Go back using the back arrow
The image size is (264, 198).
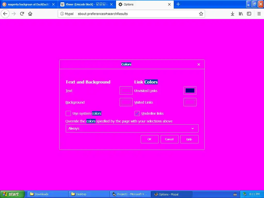click(x=5, y=14)
